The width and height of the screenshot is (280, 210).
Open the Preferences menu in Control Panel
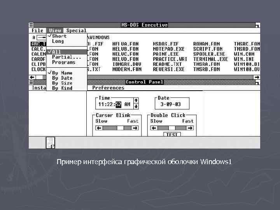coord(108,88)
